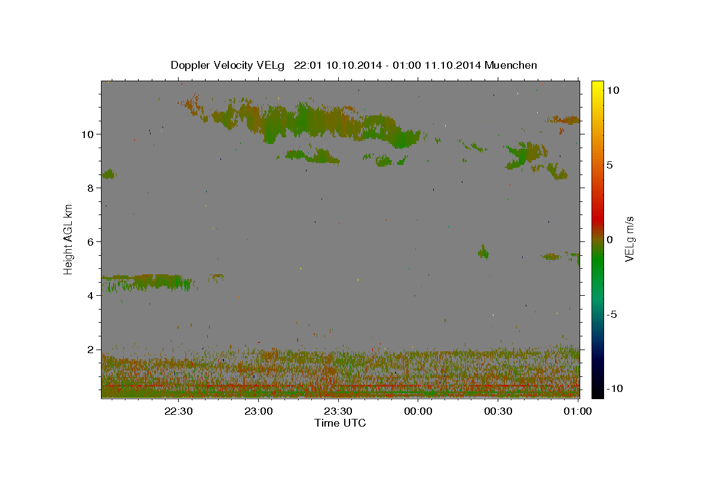717x478 pixels.
Task: Click the small green echo near 8.5 km at left edge
Action: point(108,174)
